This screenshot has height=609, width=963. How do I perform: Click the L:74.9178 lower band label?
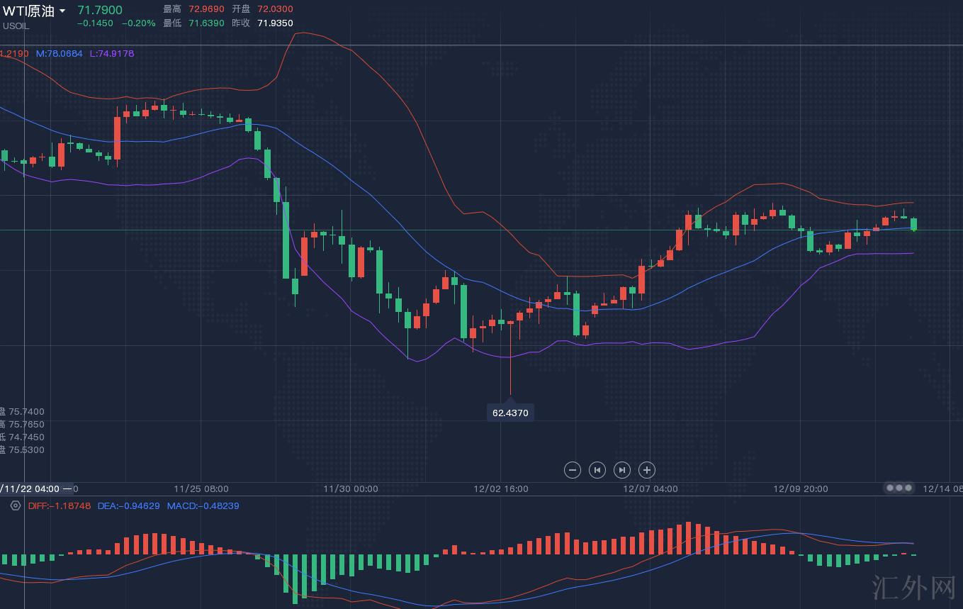(111, 53)
